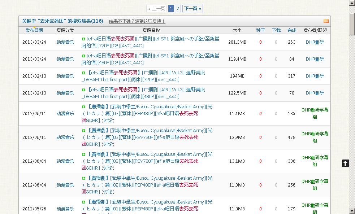The height and width of the screenshot is (214, 355).
Task: Go to previous page 上一页
Action: point(157,9)
